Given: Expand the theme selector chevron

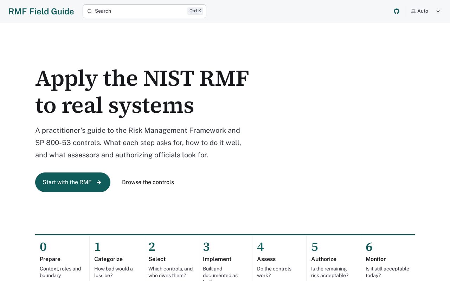Looking at the screenshot, I should tap(438, 11).
